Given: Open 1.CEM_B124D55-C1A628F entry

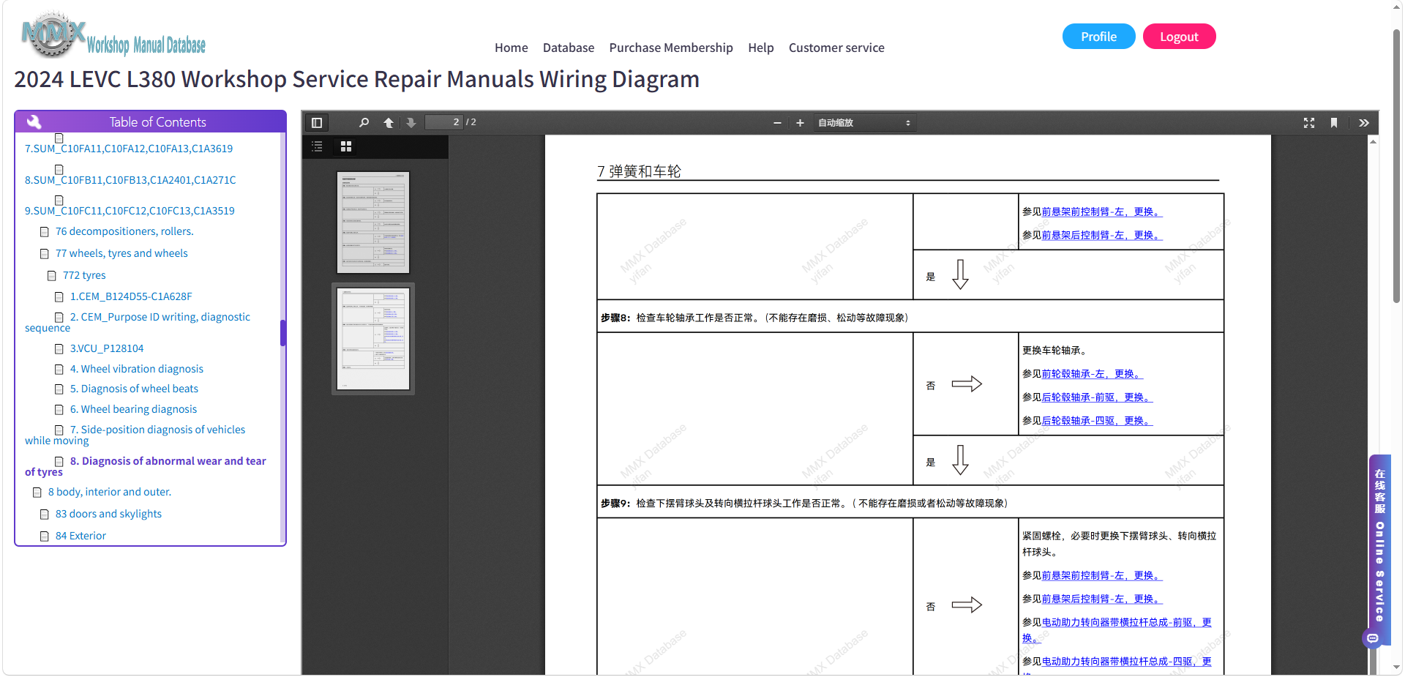Looking at the screenshot, I should tap(131, 296).
